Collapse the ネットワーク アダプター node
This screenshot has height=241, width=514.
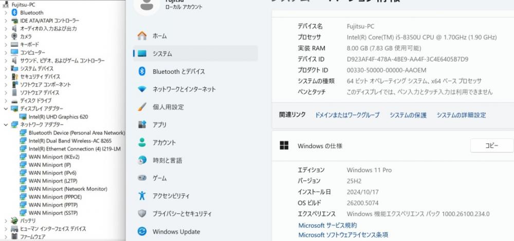tap(6, 125)
